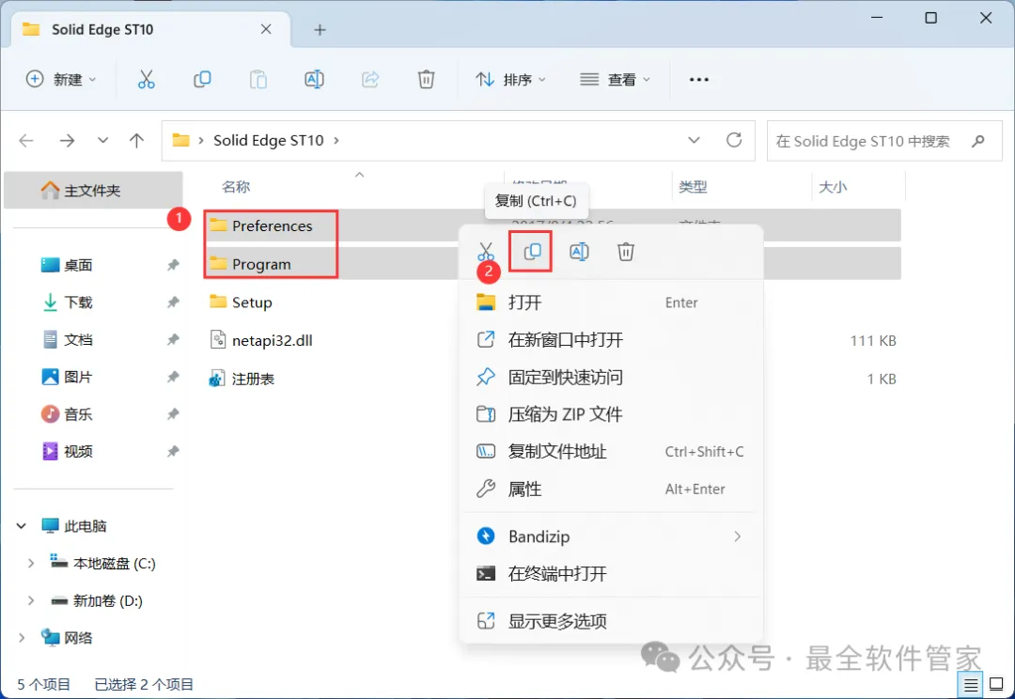Select 此电脑 in navigation pane

pyautogui.click(x=85, y=525)
